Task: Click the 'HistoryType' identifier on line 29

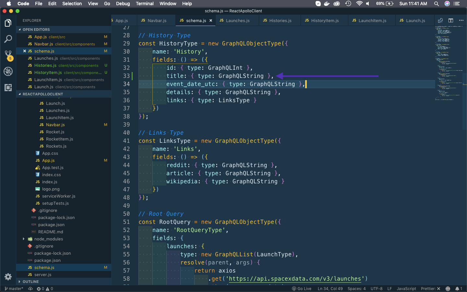Action: point(178,43)
